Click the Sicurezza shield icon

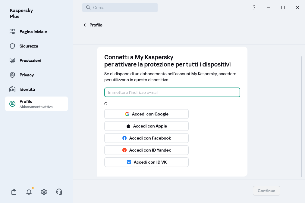click(12, 46)
